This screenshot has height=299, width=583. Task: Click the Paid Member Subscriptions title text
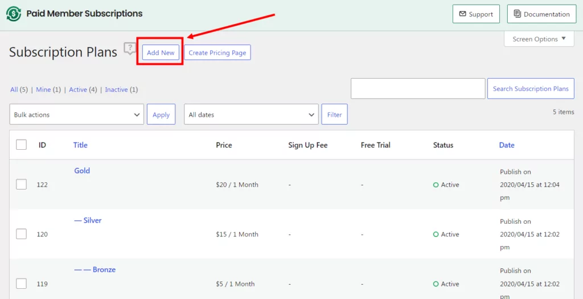[x=84, y=14]
